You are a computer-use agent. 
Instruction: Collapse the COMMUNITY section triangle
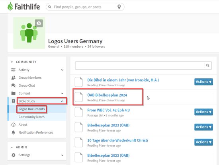point(12,62)
